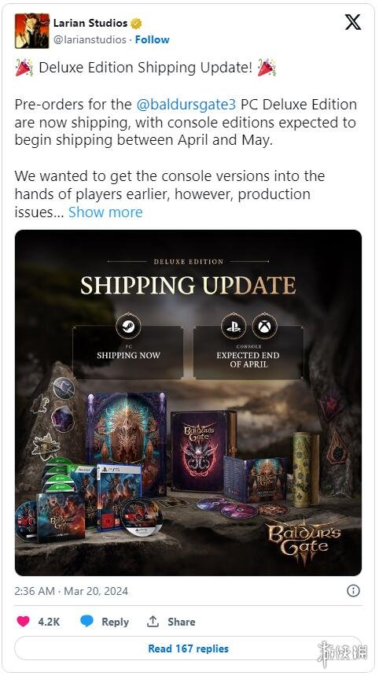Click the Xbox icon in image
The width and height of the screenshot is (379, 676).
coord(264,326)
